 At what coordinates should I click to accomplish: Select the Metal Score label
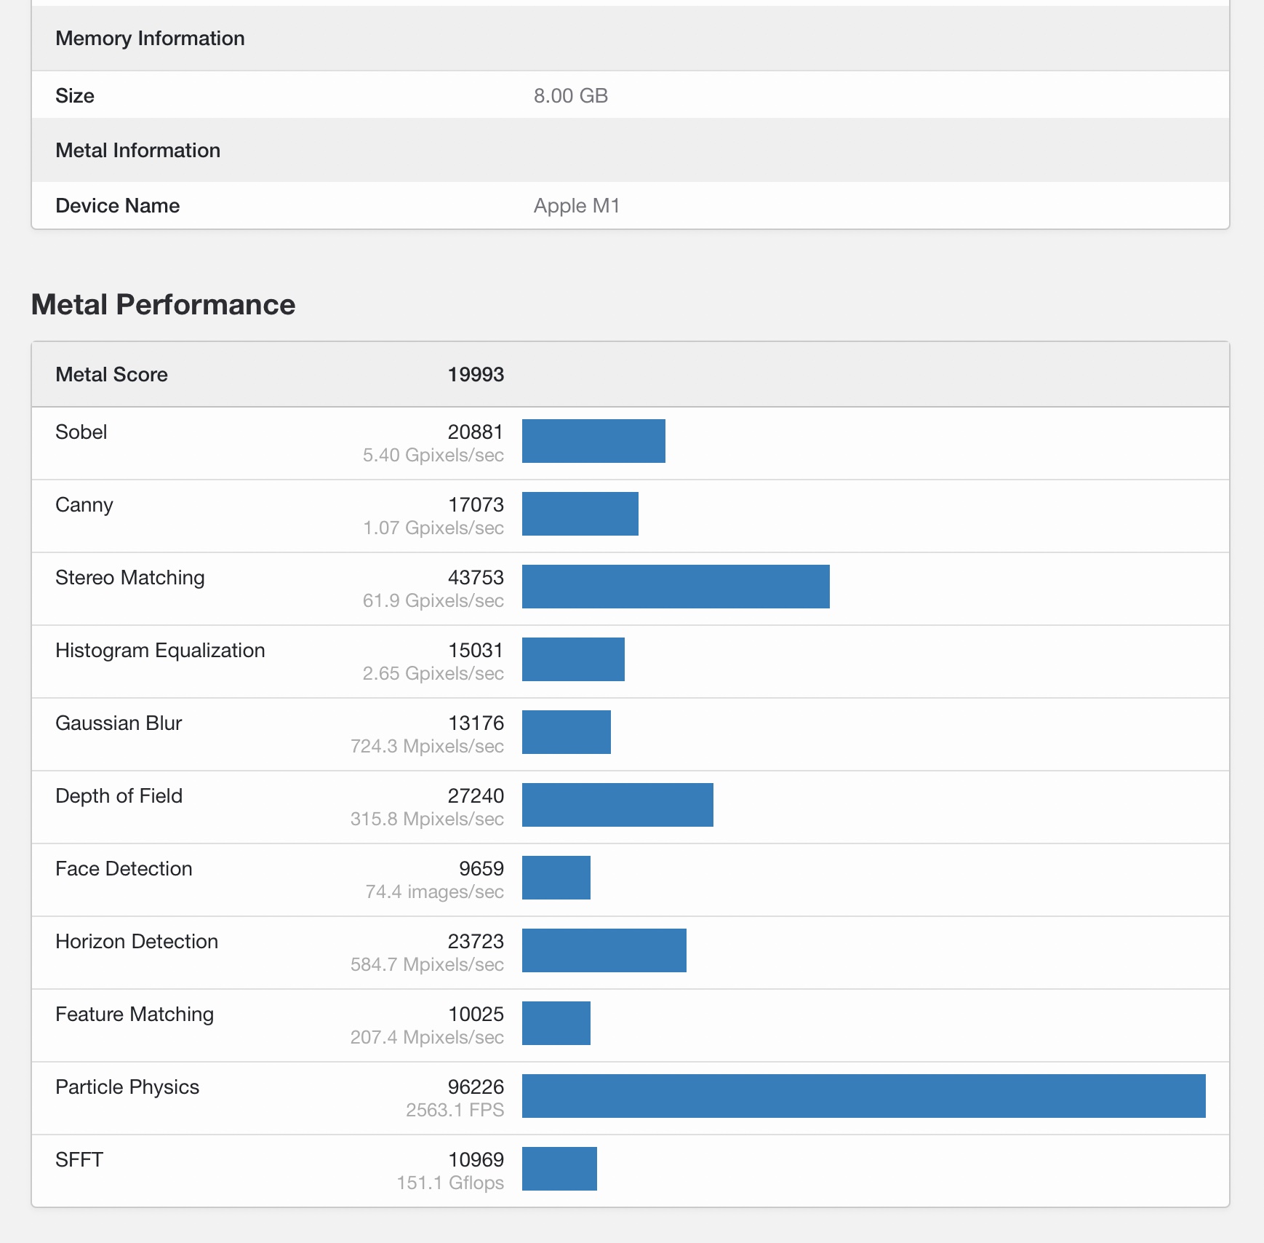pyautogui.click(x=112, y=375)
